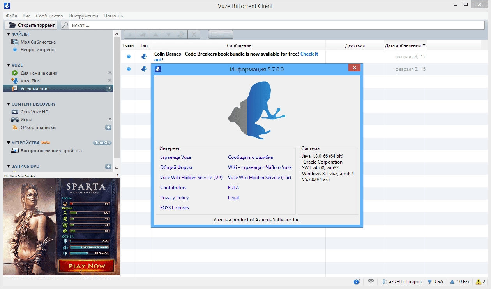Click the start/stop refresh toolbar button

coord(181,34)
